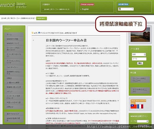The height and width of the screenshot is (129, 154).
Task: Click the name field in メール通信
Action: (x=139, y=55)
